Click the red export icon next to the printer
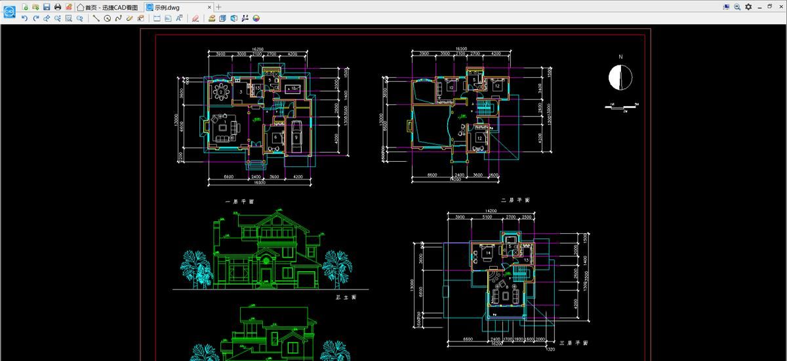This screenshot has height=361, width=787. point(68,7)
